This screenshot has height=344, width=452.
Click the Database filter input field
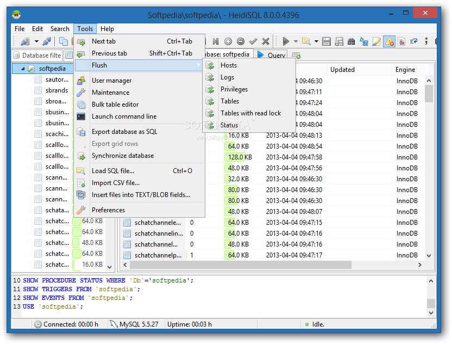coord(38,56)
